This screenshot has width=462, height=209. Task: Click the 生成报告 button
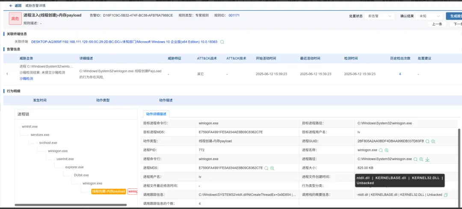point(454,16)
